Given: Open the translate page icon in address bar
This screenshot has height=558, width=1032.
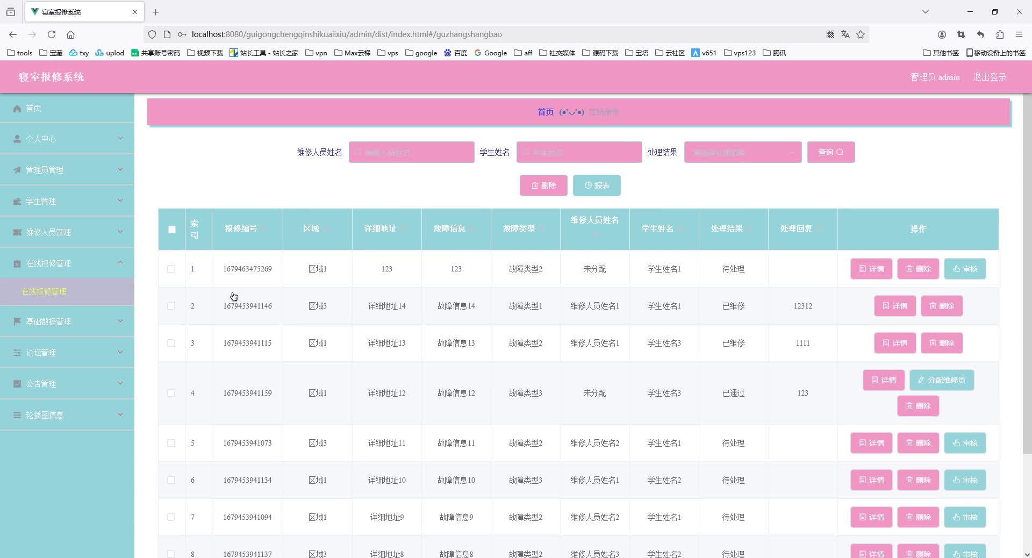Looking at the screenshot, I should pos(845,34).
